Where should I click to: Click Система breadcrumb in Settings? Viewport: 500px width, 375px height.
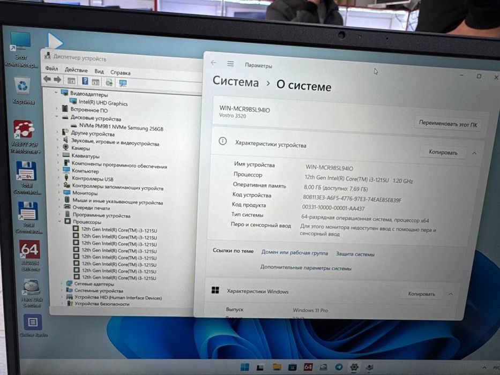click(x=236, y=81)
